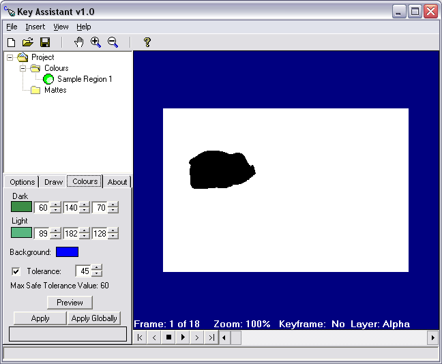Click the 'Layer: Alpha' status text

tap(380, 324)
